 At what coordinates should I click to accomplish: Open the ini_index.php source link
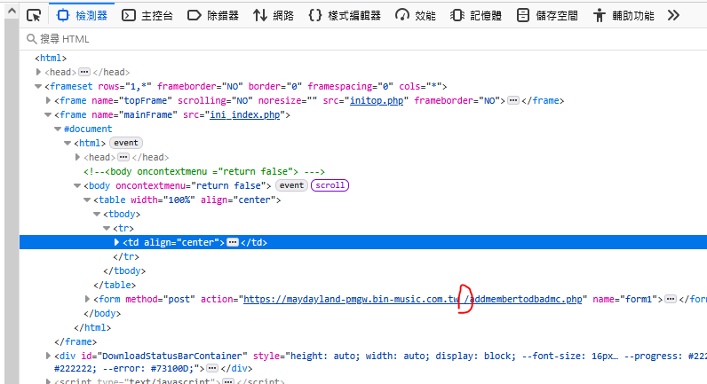pos(245,114)
